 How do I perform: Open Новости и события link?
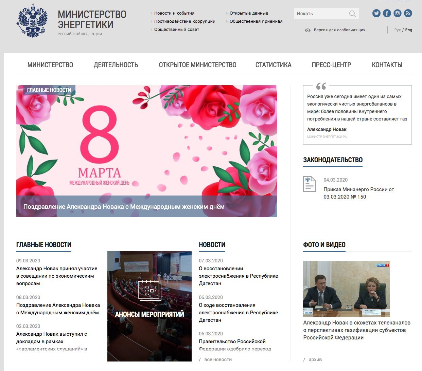174,13
